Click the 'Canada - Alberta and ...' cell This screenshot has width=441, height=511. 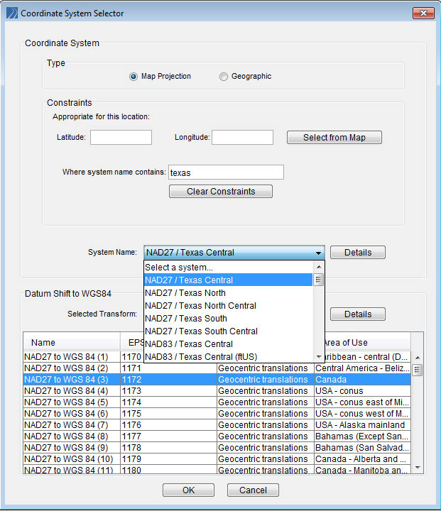pyautogui.click(x=362, y=459)
